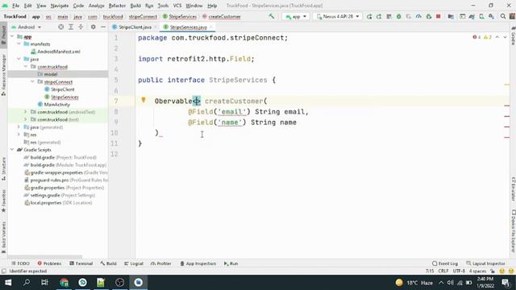The height and width of the screenshot is (290, 516).
Task: Click the CRLF line separator indicator
Action: click(443, 271)
